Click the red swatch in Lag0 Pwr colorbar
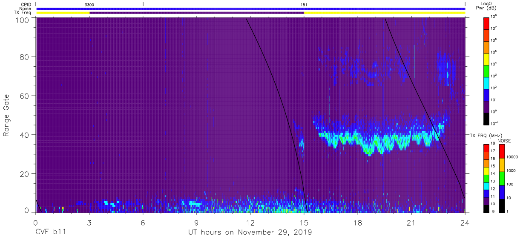The image size is (523, 241). point(487,23)
